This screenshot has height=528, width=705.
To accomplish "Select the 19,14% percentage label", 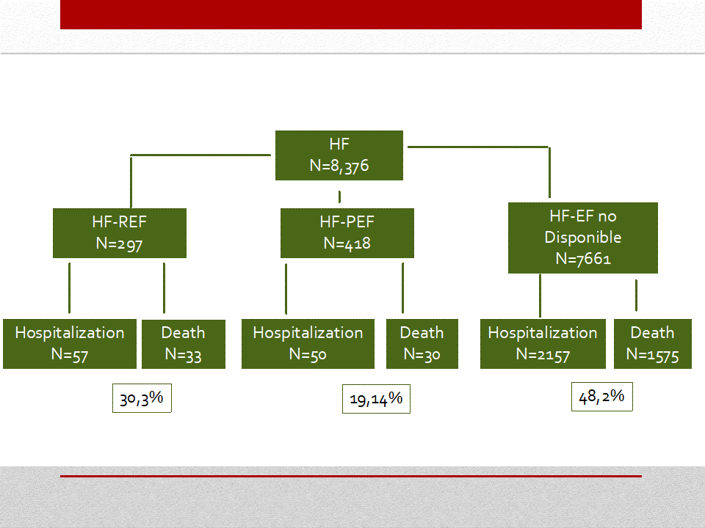I will pyautogui.click(x=376, y=399).
